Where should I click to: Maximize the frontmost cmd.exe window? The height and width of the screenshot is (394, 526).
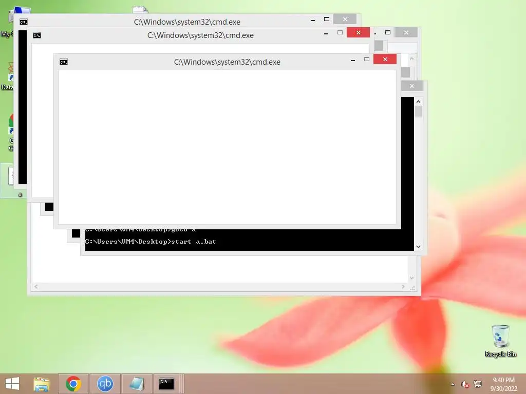(367, 60)
